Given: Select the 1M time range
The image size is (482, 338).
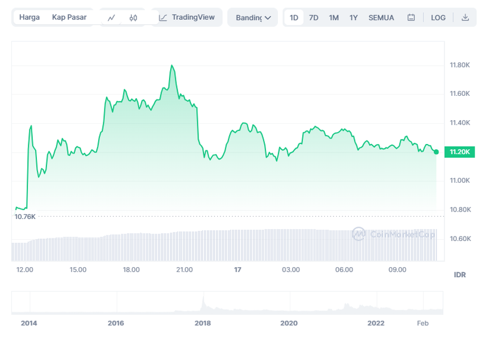Looking at the screenshot, I should point(333,18).
